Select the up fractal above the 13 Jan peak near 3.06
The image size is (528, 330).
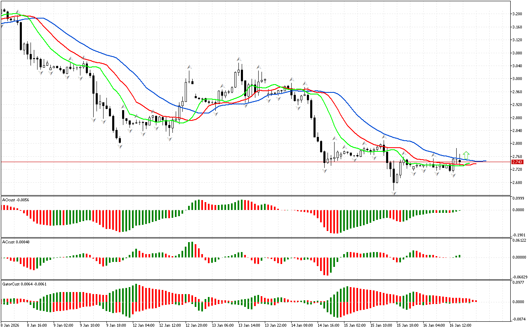(238, 59)
